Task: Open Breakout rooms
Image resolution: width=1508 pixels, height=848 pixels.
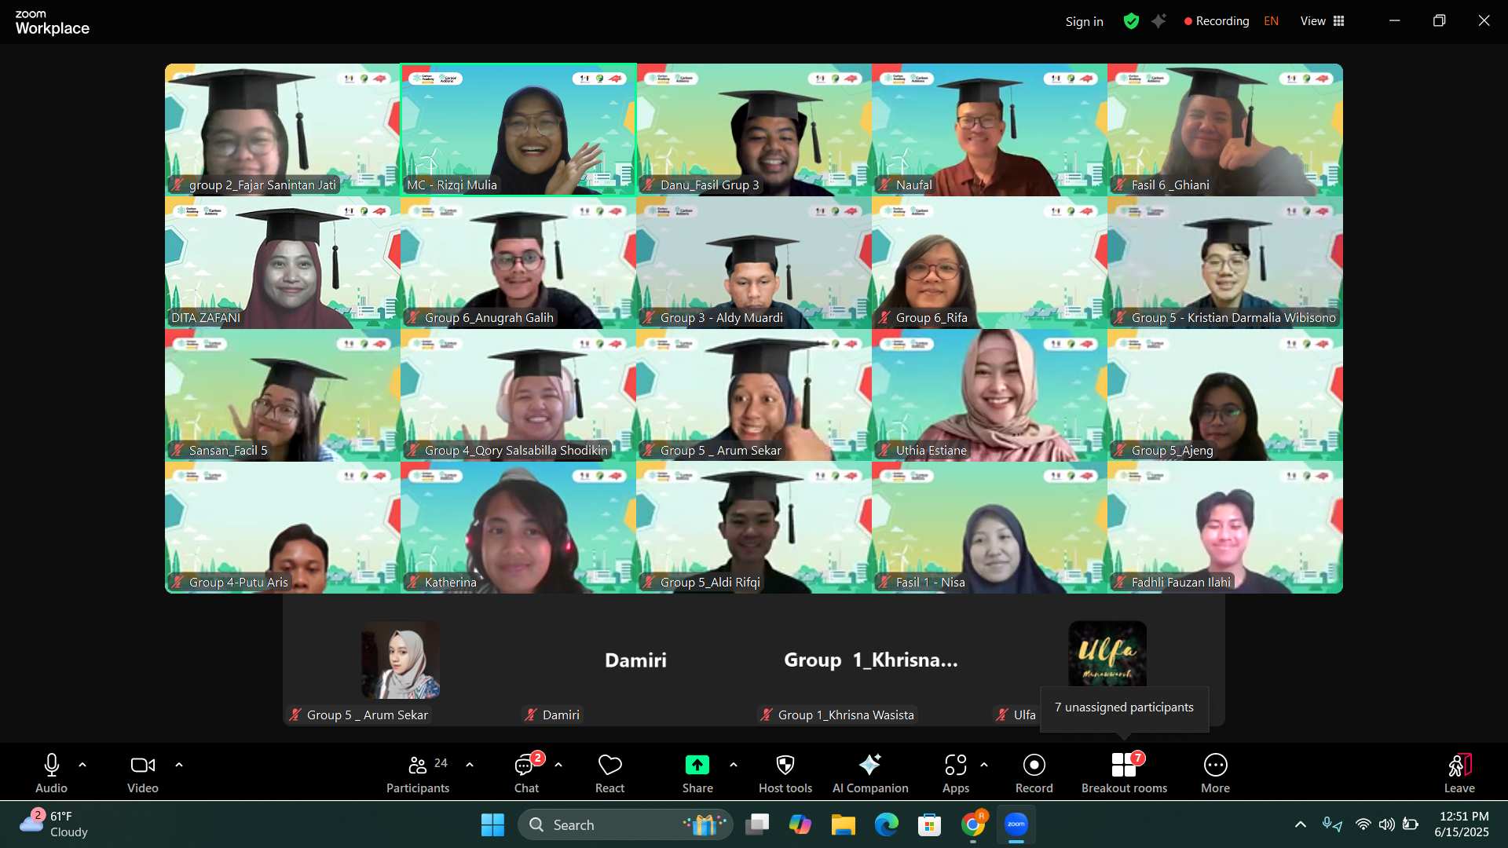Action: pos(1124,773)
